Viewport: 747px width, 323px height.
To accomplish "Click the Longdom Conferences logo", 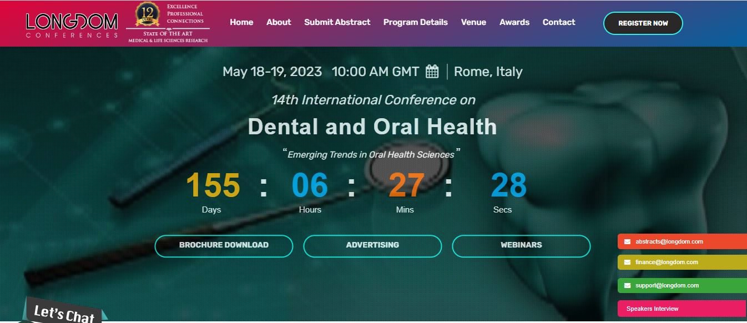I will [72, 26].
